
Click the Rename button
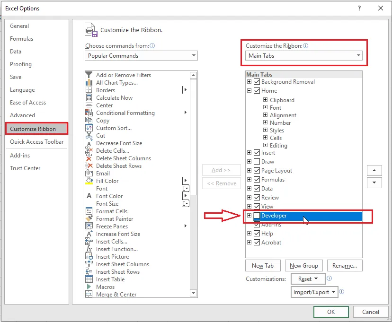click(345, 266)
